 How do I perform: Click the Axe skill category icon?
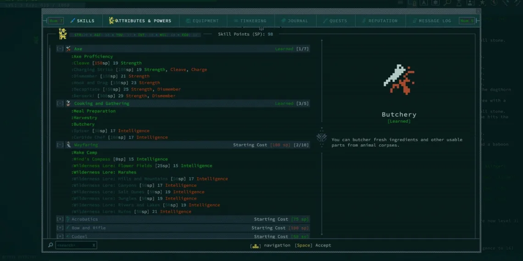[68, 49]
